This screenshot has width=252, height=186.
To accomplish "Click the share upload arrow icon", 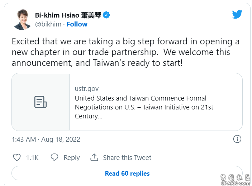I will coord(94,157).
